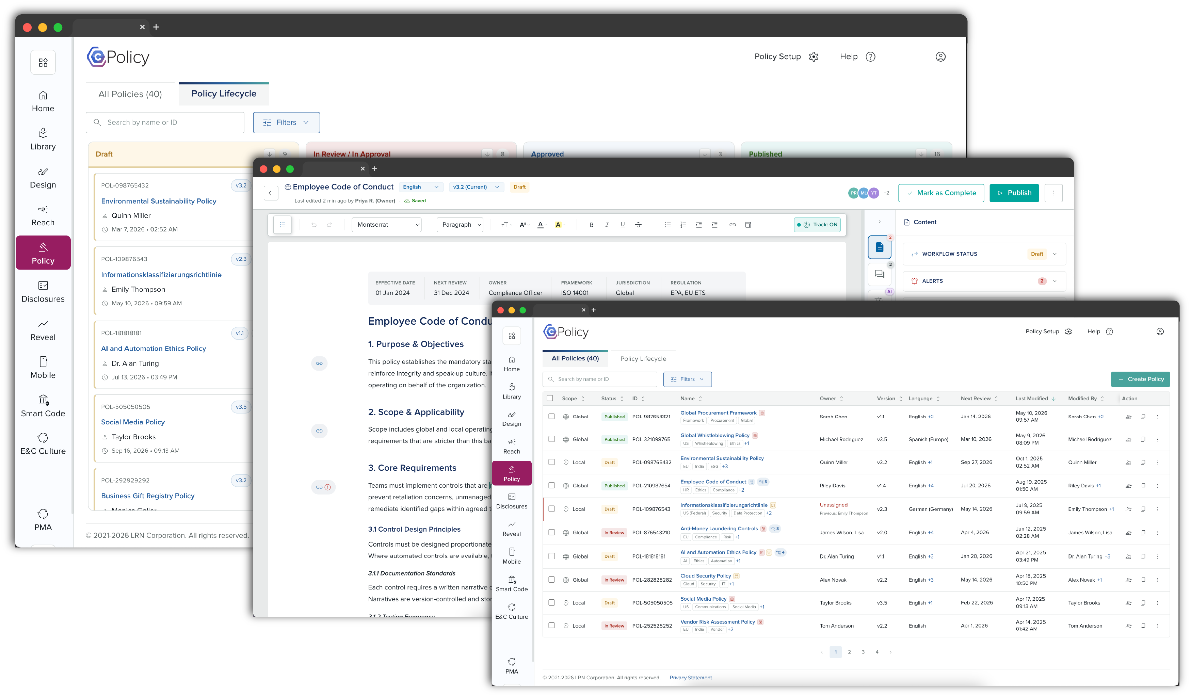The height and width of the screenshot is (697, 1191).
Task: Click the Policy Setup gear in back window
Action: click(813, 57)
